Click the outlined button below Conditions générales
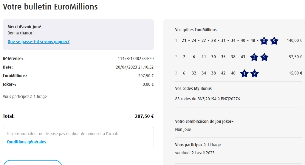This screenshot has height=165, width=305. coord(32,163)
